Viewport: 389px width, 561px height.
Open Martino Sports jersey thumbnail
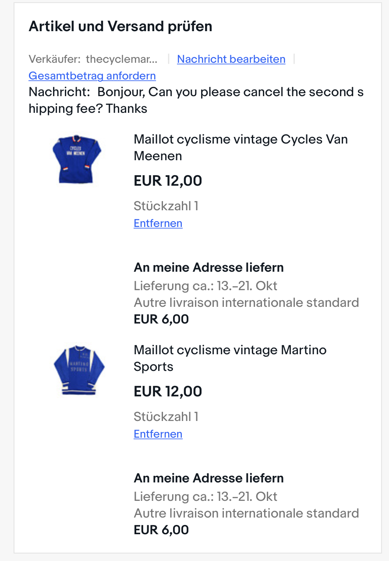coord(79,370)
